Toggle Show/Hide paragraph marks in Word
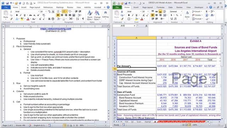 [x=83, y=19]
